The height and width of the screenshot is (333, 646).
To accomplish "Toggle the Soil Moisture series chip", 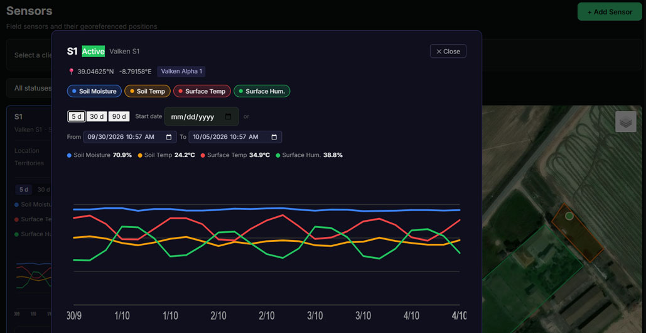I will [x=94, y=91].
